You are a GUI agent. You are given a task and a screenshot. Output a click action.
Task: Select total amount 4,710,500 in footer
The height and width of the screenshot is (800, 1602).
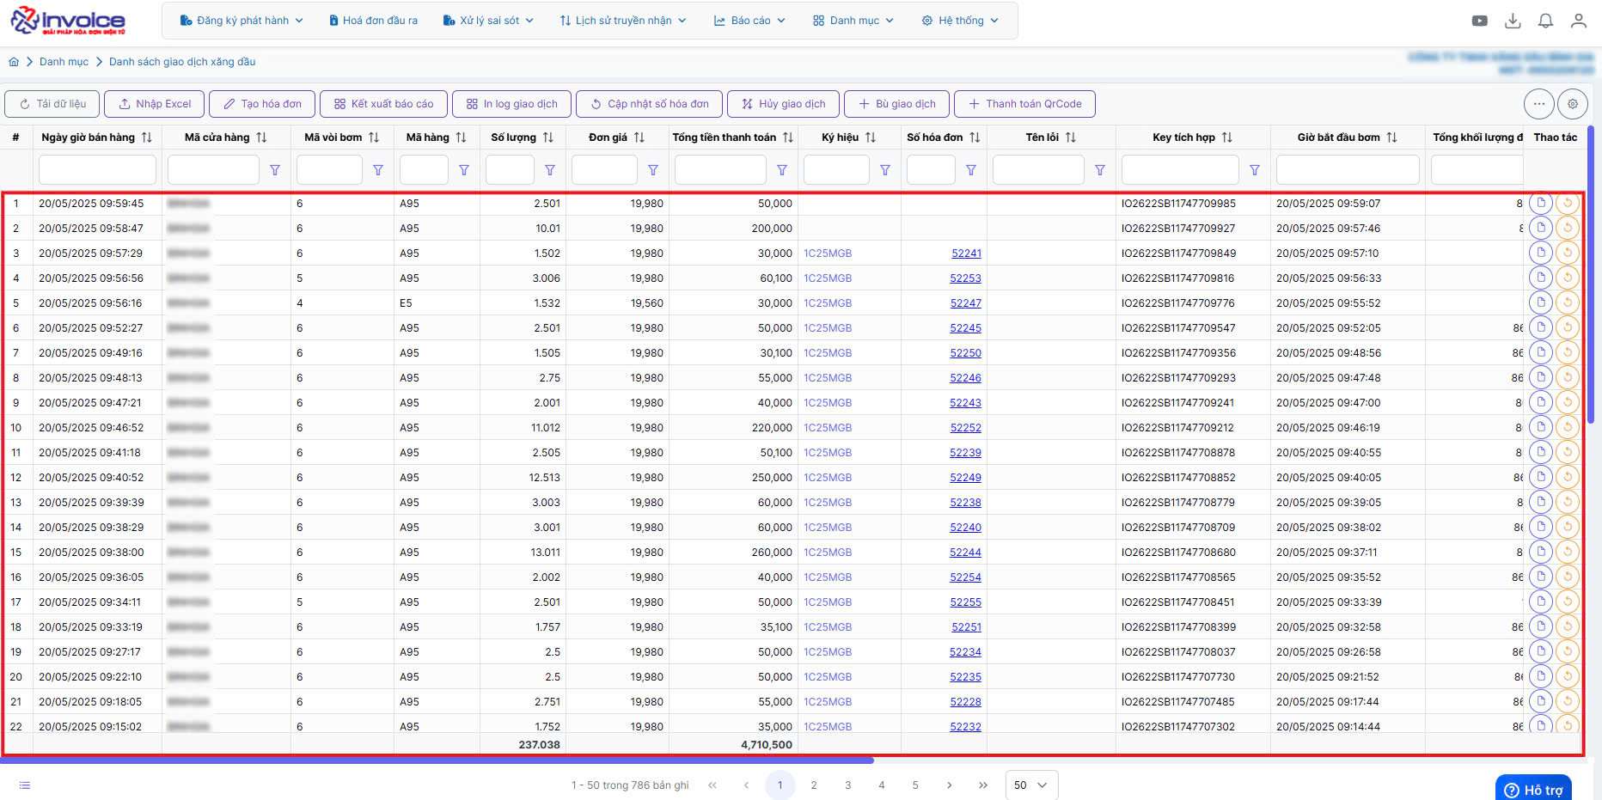(767, 745)
